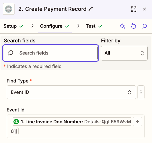Click the chevron between Configure and Test

point(78,26)
